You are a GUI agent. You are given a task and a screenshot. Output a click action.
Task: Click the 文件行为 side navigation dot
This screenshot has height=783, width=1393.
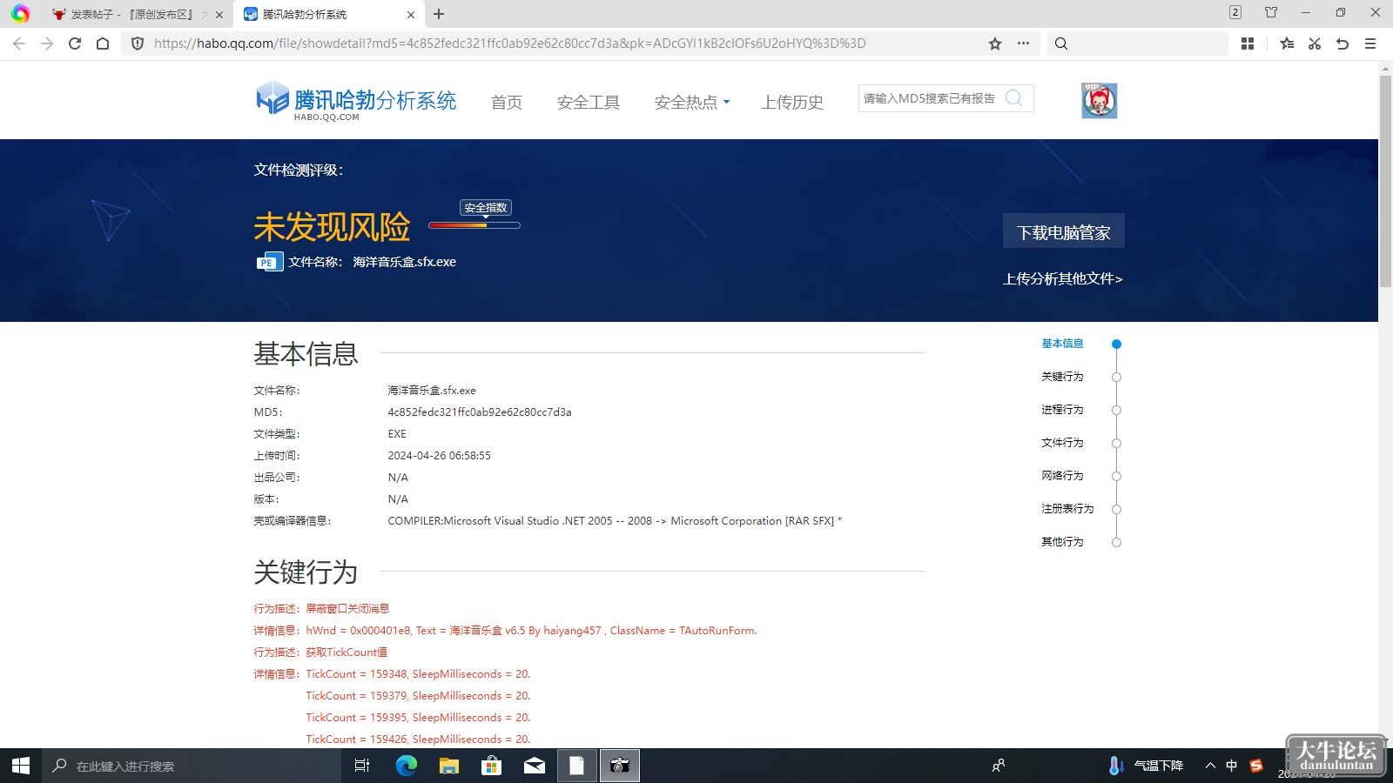[x=1116, y=444]
